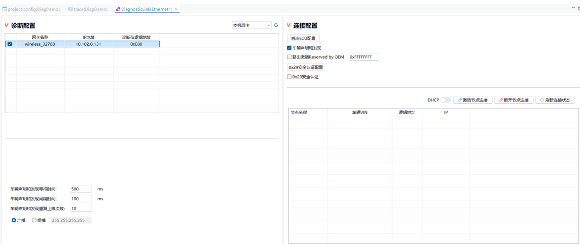Enable 路由激活Reserved by OEM checkbox
The height and width of the screenshot is (245, 580).
coord(289,57)
